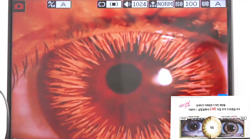Click the VS lens circle in center
Screen dimensions: 250x139
(212, 127)
